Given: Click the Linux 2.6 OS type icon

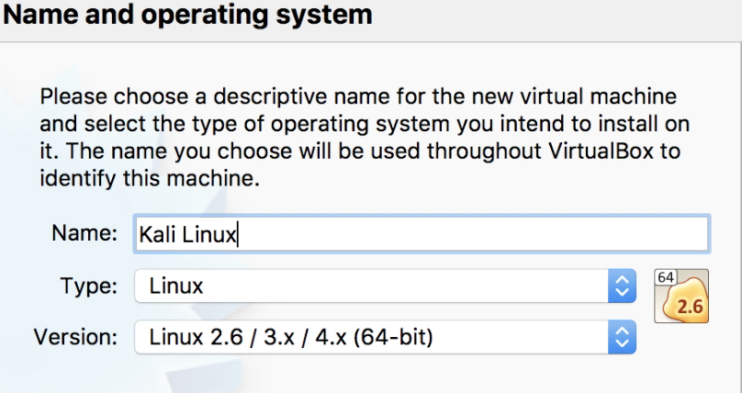Looking at the screenshot, I should coord(681,296).
